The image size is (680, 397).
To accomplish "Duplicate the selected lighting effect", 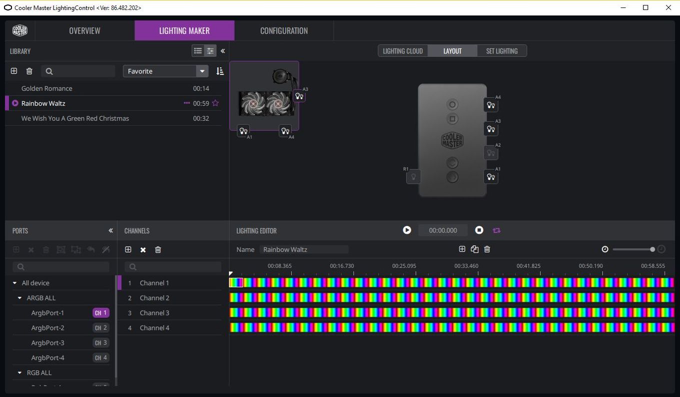I will [x=474, y=249].
